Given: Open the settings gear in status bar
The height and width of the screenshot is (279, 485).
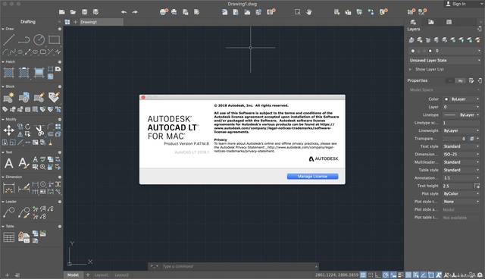Looking at the screenshot, I should (480, 274).
